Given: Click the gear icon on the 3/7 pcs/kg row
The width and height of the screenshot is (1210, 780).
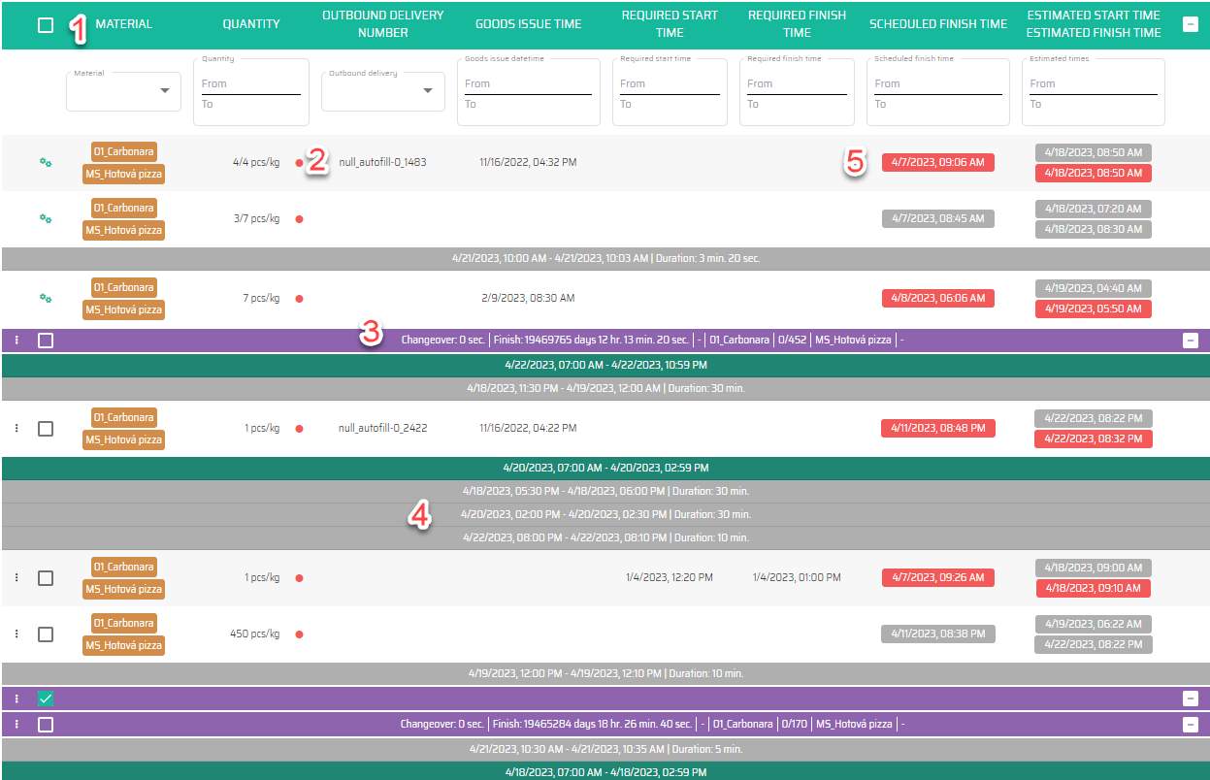Looking at the screenshot, I should (46, 219).
